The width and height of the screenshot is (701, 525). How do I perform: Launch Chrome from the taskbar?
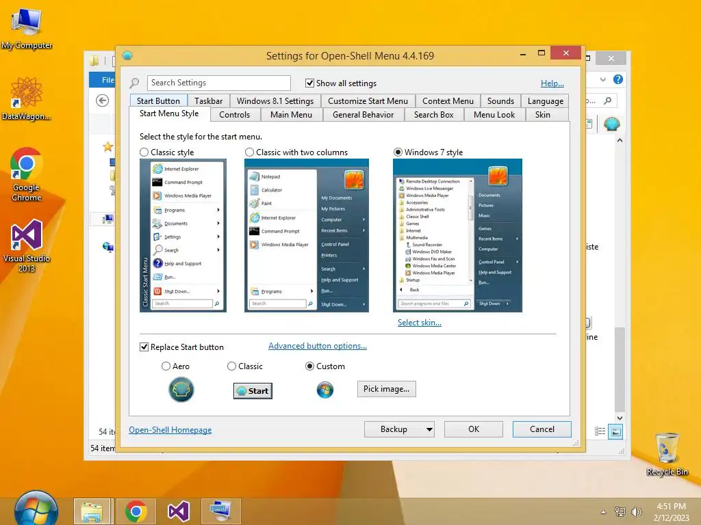(136, 511)
